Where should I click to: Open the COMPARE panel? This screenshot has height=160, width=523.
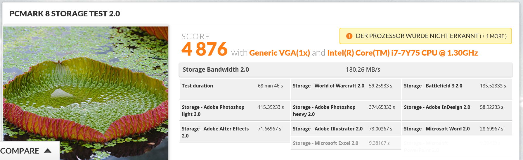coord(20,151)
